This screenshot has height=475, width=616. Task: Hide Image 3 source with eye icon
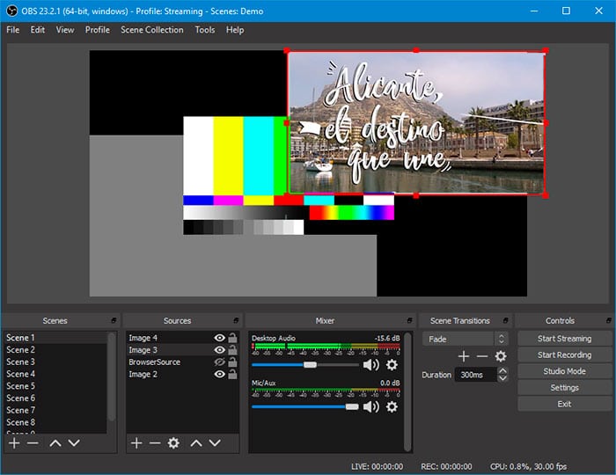(x=220, y=350)
